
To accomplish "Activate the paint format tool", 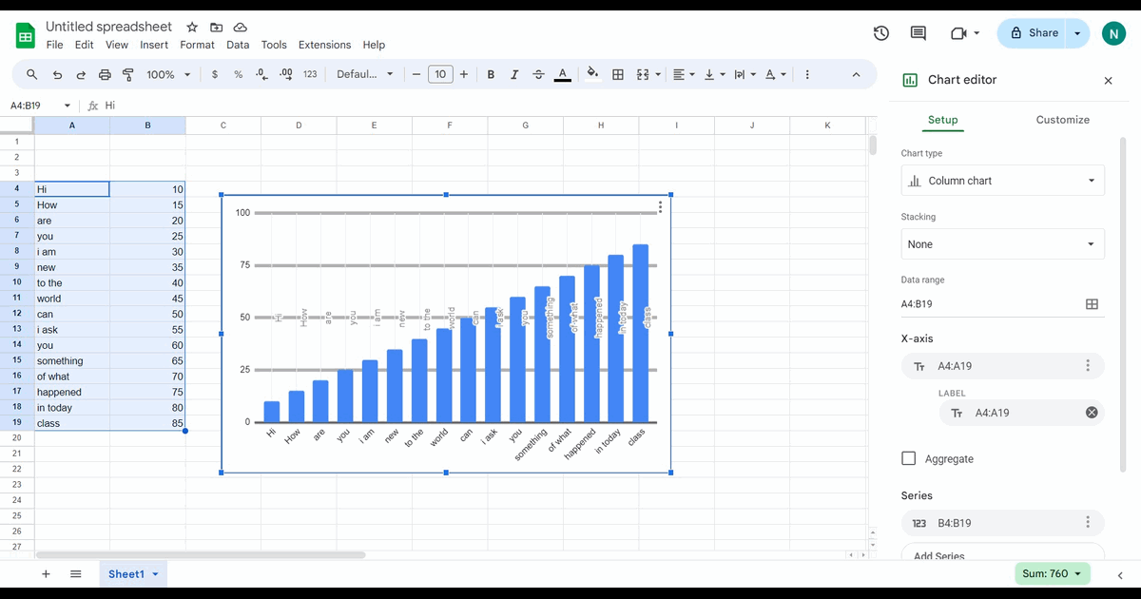I will tap(128, 74).
